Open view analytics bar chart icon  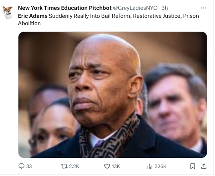pos(150,166)
